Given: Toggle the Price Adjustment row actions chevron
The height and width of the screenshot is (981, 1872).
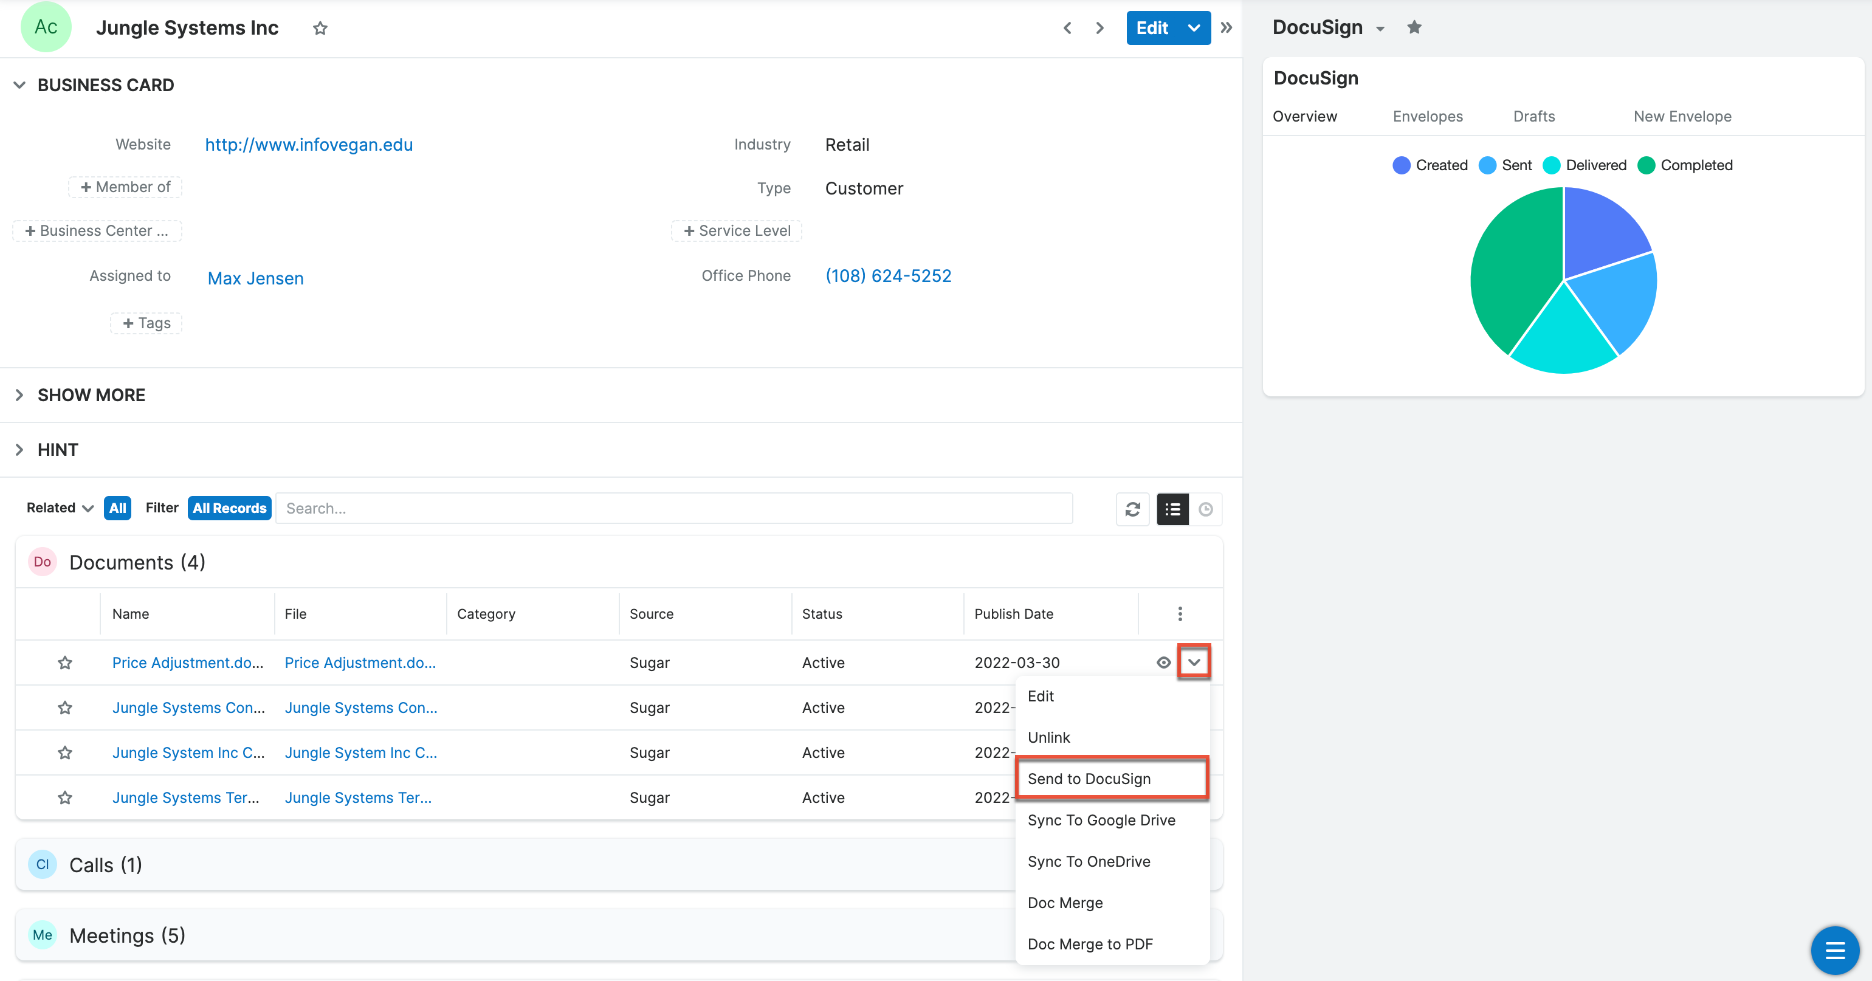Looking at the screenshot, I should point(1194,663).
